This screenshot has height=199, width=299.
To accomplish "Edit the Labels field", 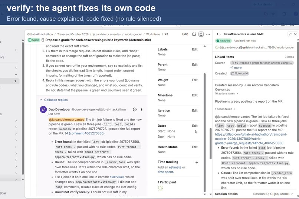I will 195,49.
